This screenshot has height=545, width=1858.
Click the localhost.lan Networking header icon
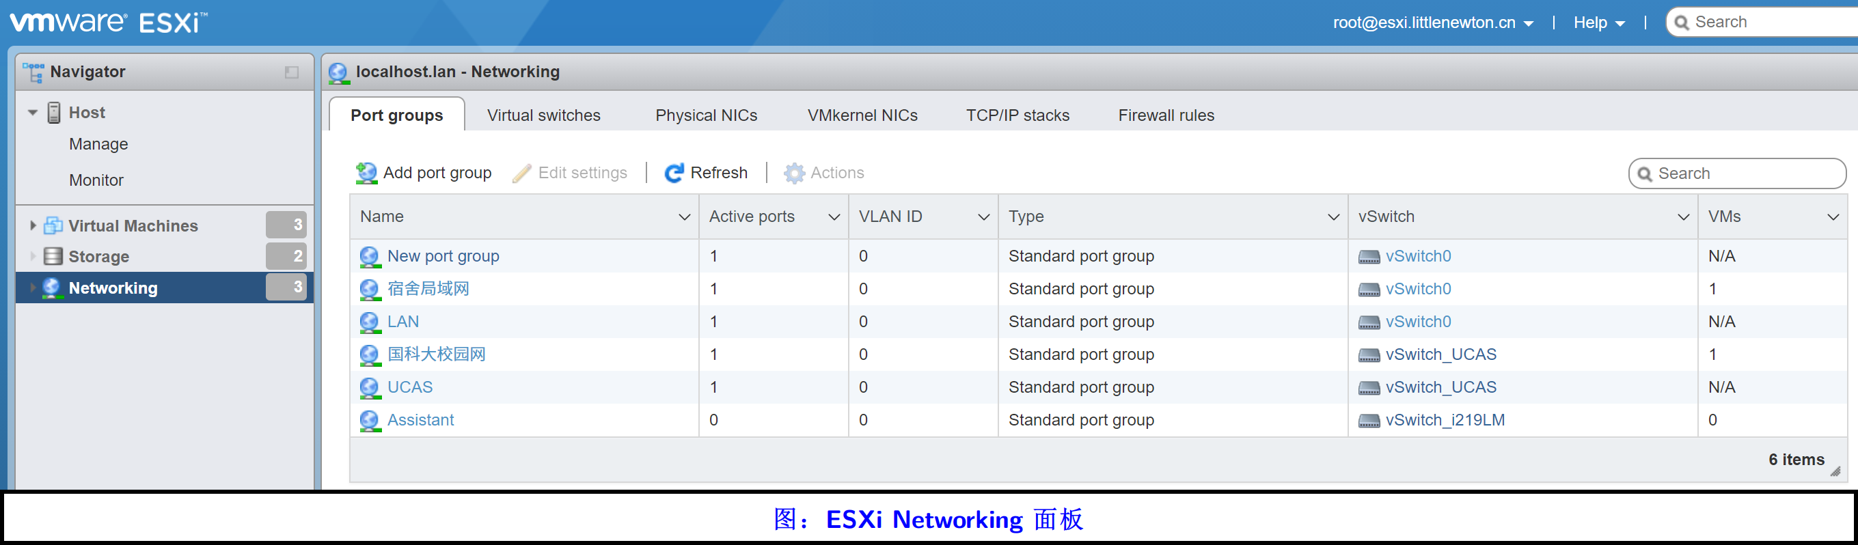pos(339,72)
